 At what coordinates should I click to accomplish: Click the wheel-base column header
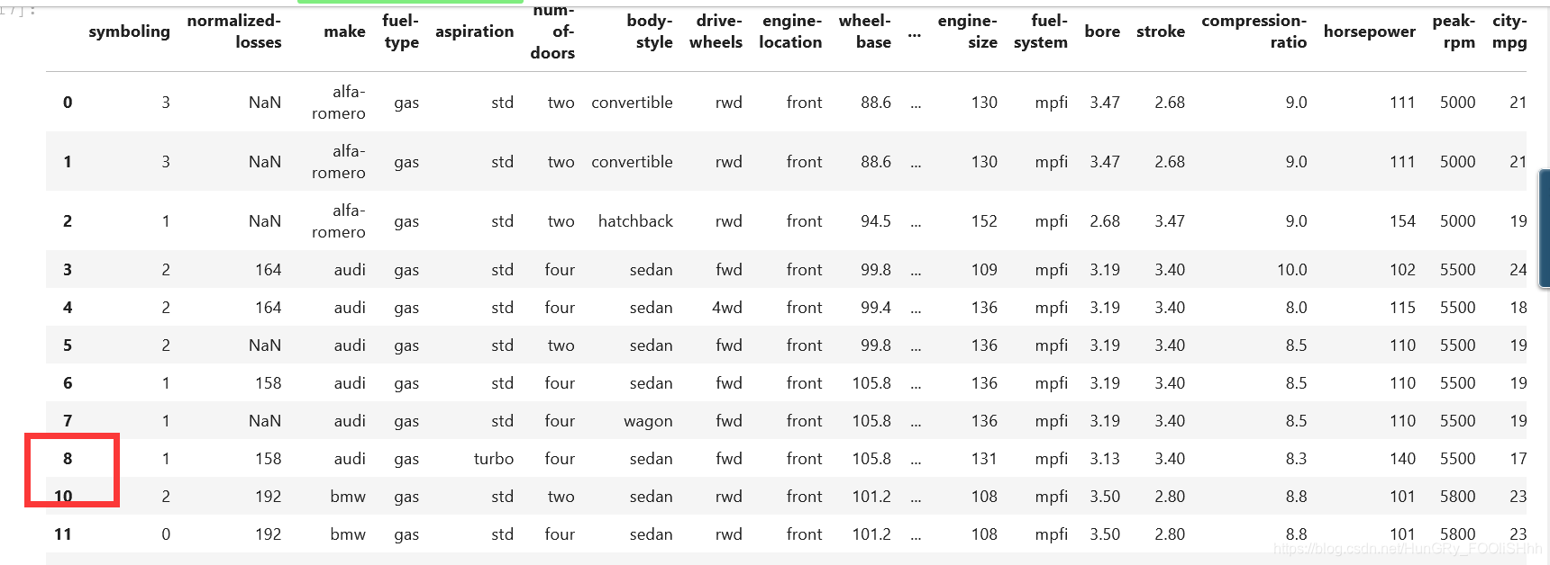pyautogui.click(x=865, y=31)
